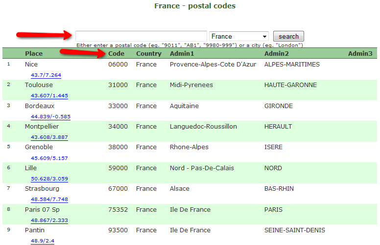380x245 pixels.
Task: Select the place name Paris 07 Sp
Action: (x=42, y=210)
